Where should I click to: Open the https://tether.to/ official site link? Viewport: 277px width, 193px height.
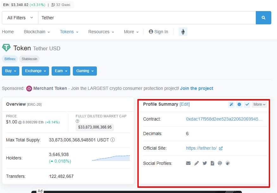pyautogui.click(x=201, y=148)
